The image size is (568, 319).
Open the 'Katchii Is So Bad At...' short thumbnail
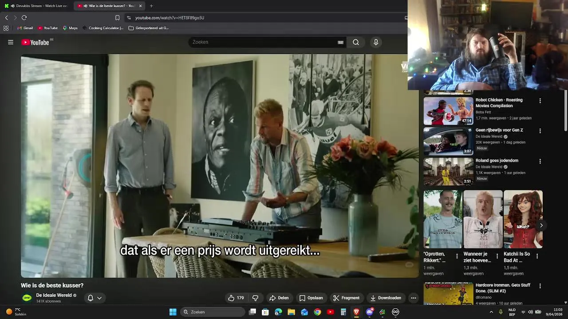[523, 219]
